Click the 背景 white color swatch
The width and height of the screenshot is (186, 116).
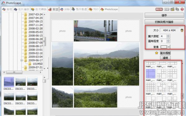pyautogui.click(x=164, y=47)
